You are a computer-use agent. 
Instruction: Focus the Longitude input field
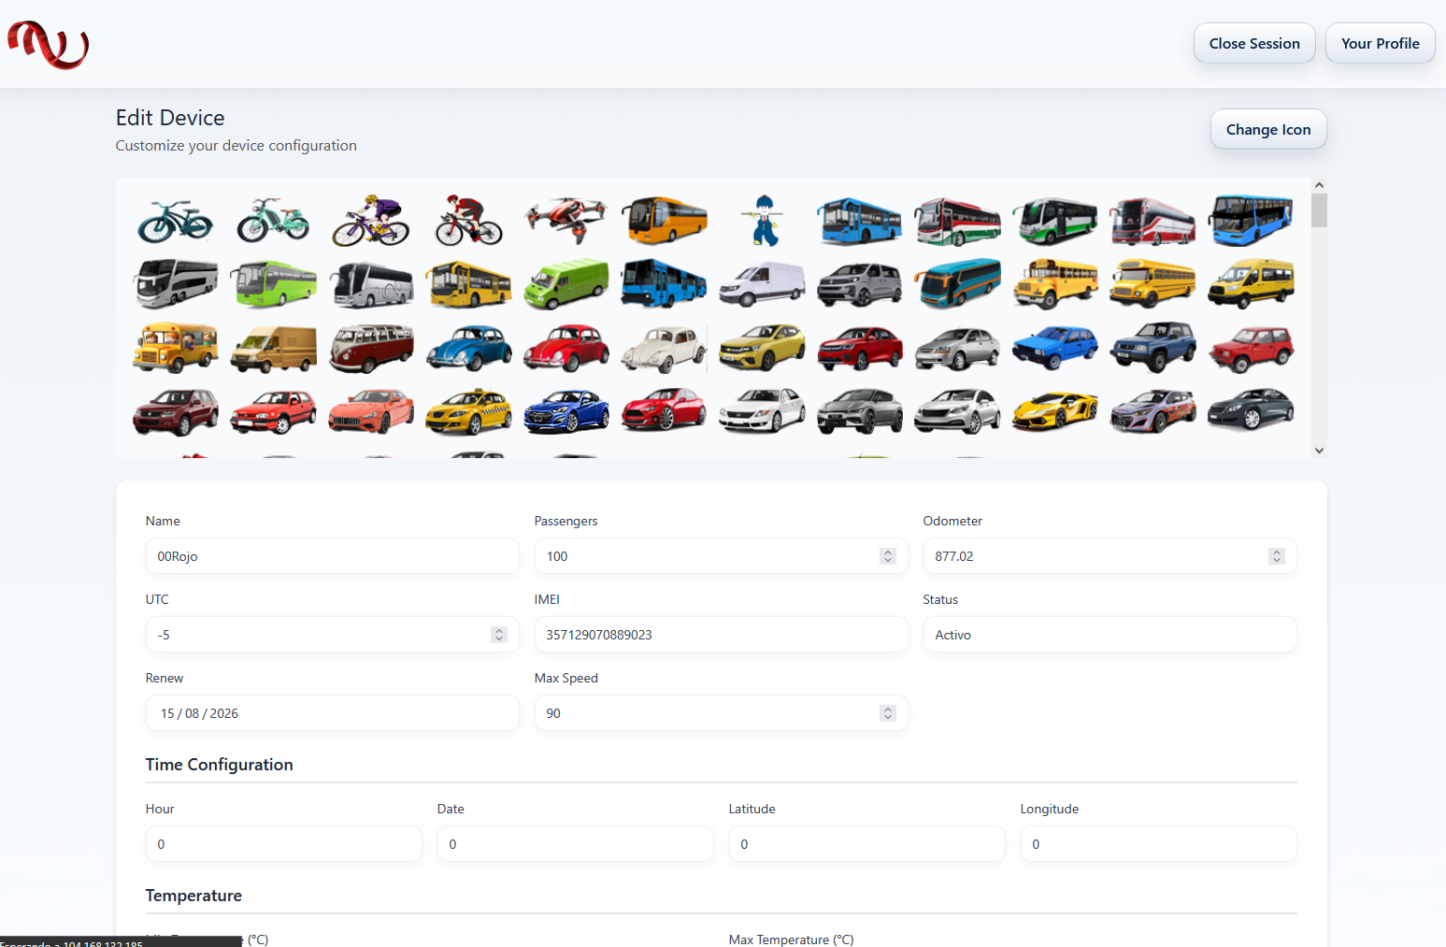(1158, 844)
